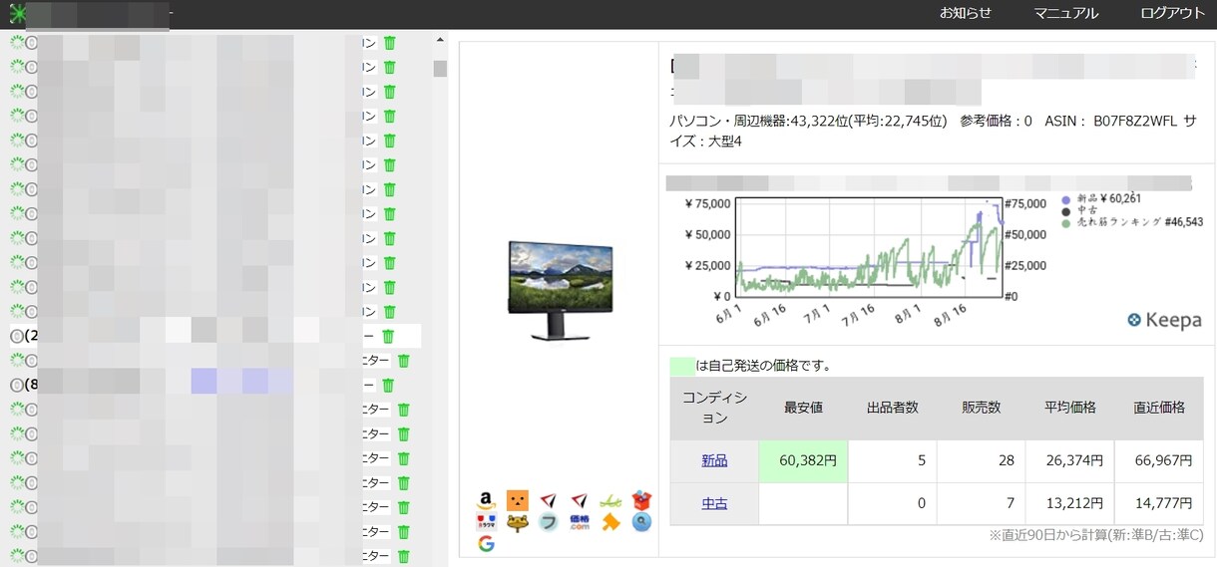Click the green scissors-shaped icon
This screenshot has width=1217, height=567.
610,500
